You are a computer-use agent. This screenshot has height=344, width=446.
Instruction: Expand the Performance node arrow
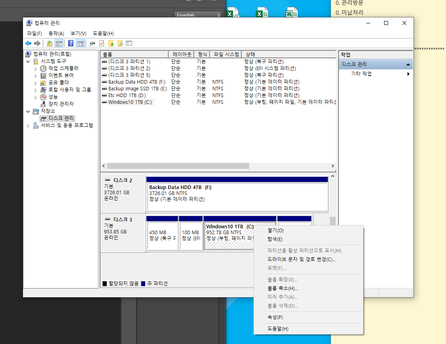point(36,97)
